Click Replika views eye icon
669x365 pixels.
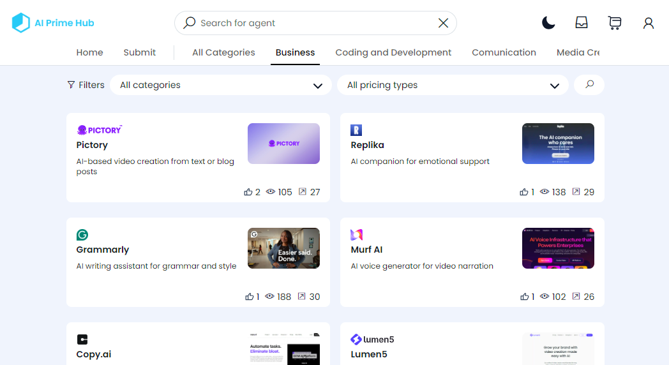545,191
